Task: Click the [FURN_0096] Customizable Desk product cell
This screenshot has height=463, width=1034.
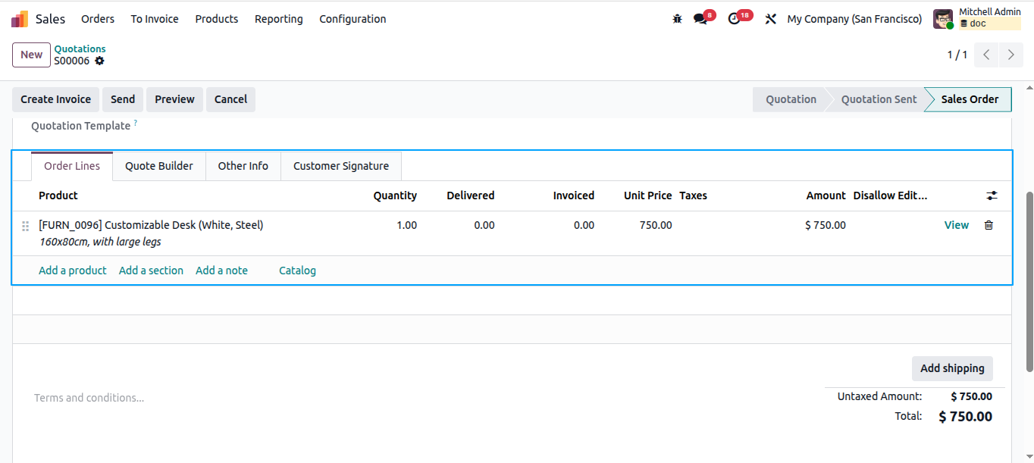Action: point(151,225)
